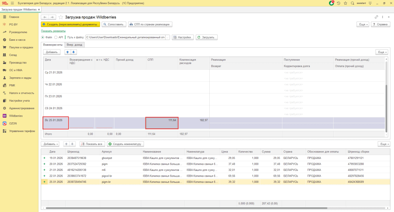Go back with left arrow button
Image resolution: width=394 pixels, height=212 pixels.
[x=45, y=17]
